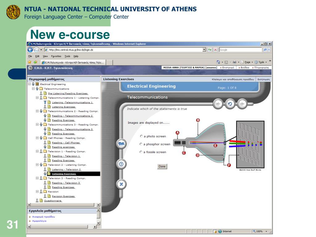Collapse the Electrical Engineering tree node
316x237 pixels.
29,84
